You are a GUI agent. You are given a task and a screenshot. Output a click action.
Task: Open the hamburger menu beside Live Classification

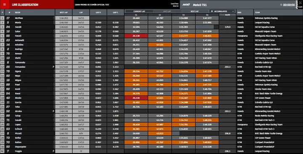click(x=5, y=5)
